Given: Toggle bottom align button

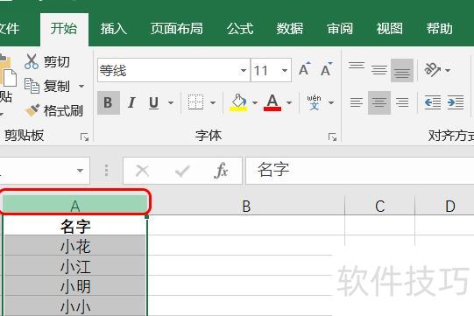Looking at the screenshot, I should pyautogui.click(x=402, y=71).
